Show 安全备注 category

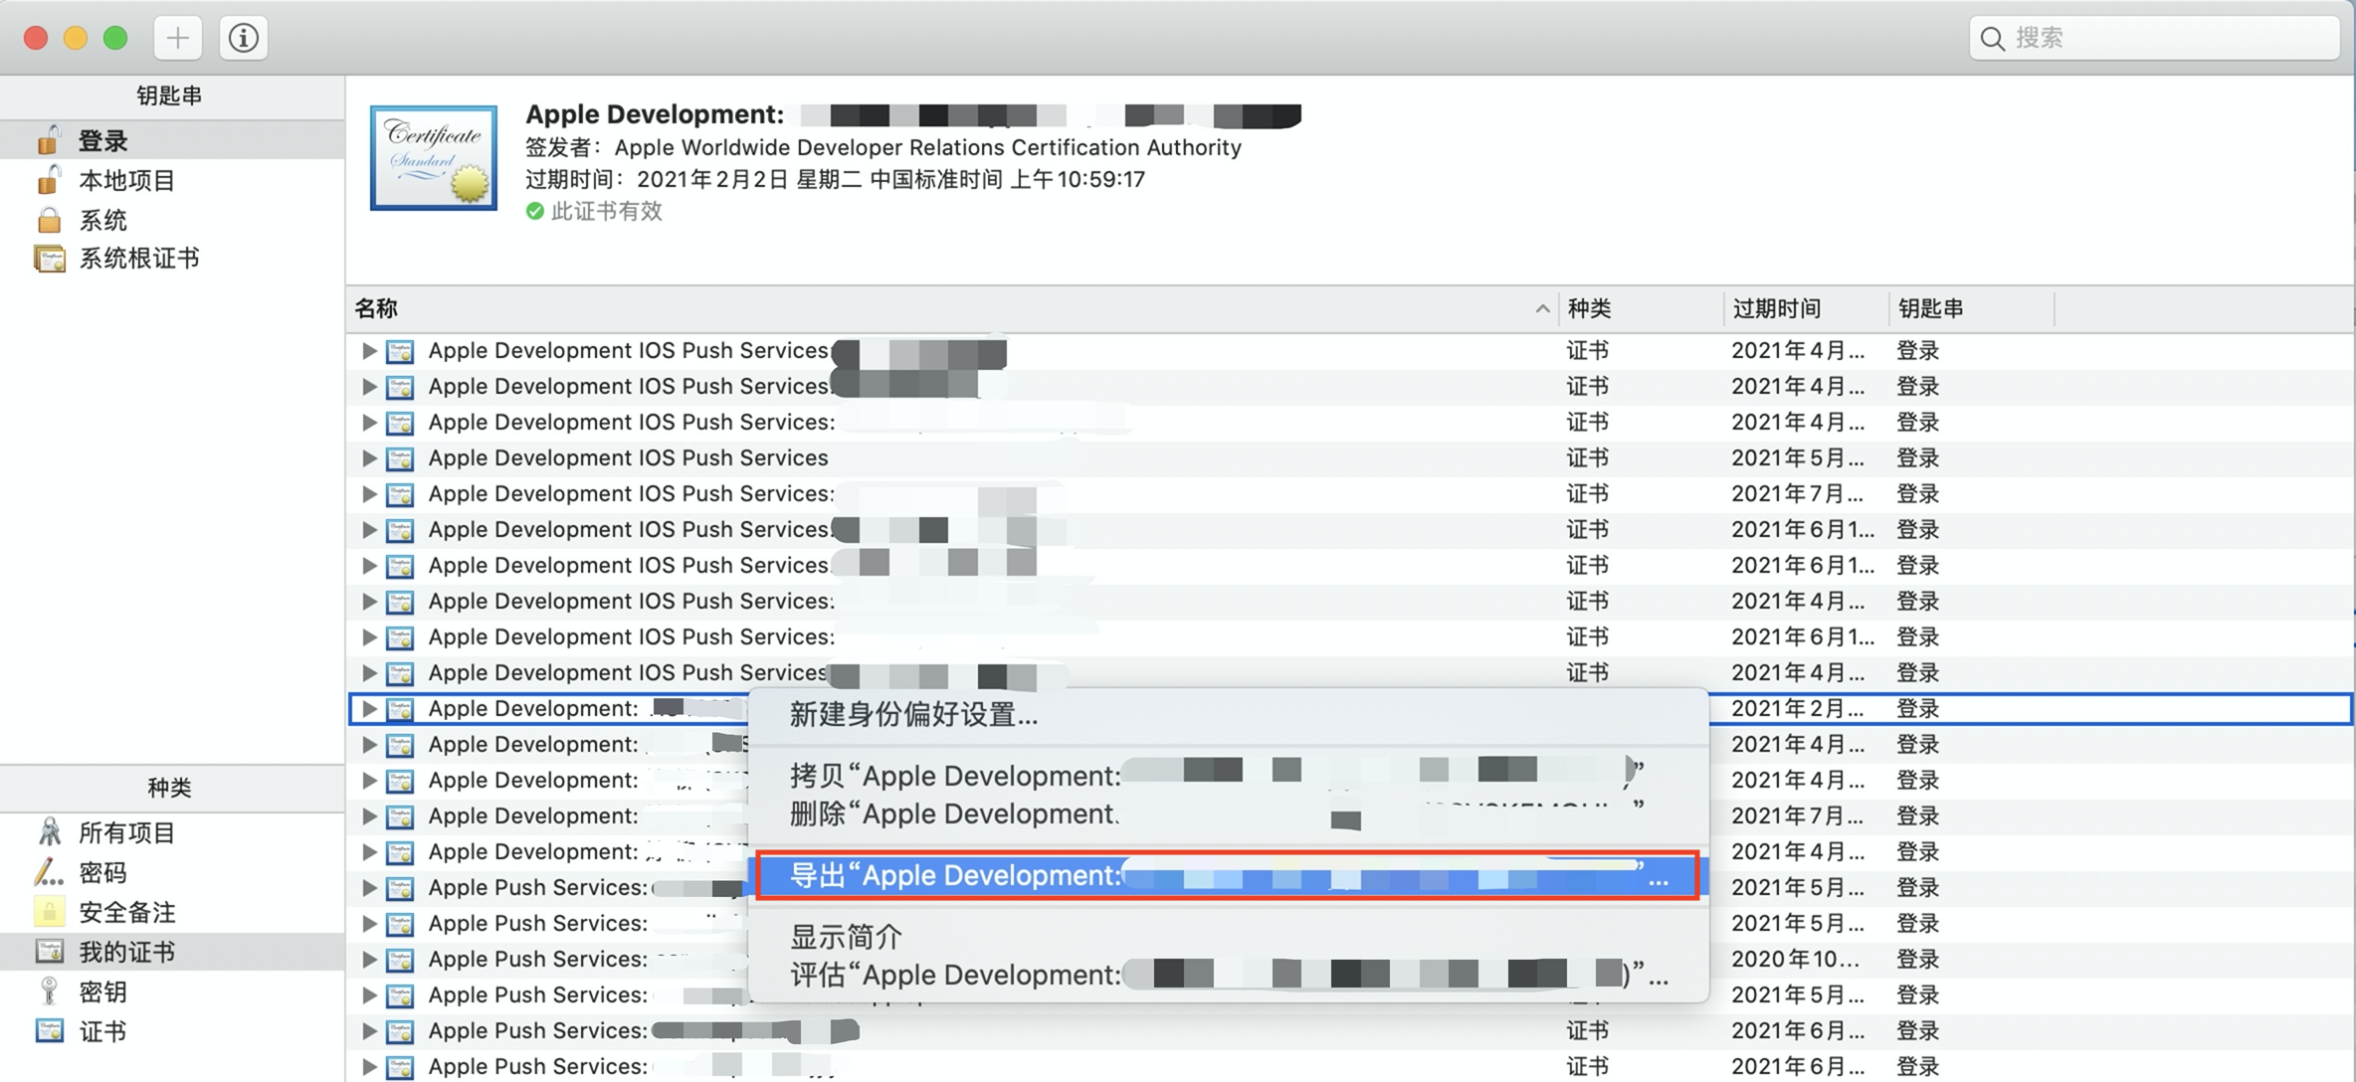pyautogui.click(x=126, y=912)
